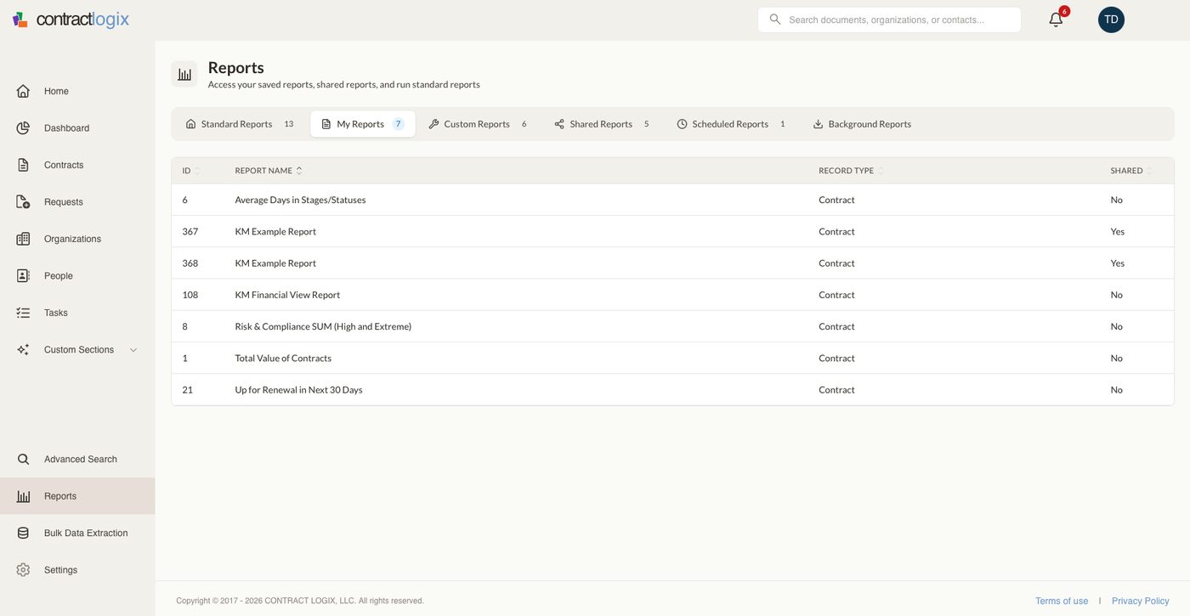Click Contract record type in Total Value row
This screenshot has height=616, width=1190.
coord(836,358)
